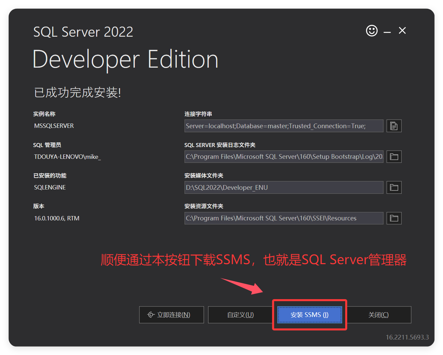Click the 自定义(U) customize button

(x=240, y=315)
